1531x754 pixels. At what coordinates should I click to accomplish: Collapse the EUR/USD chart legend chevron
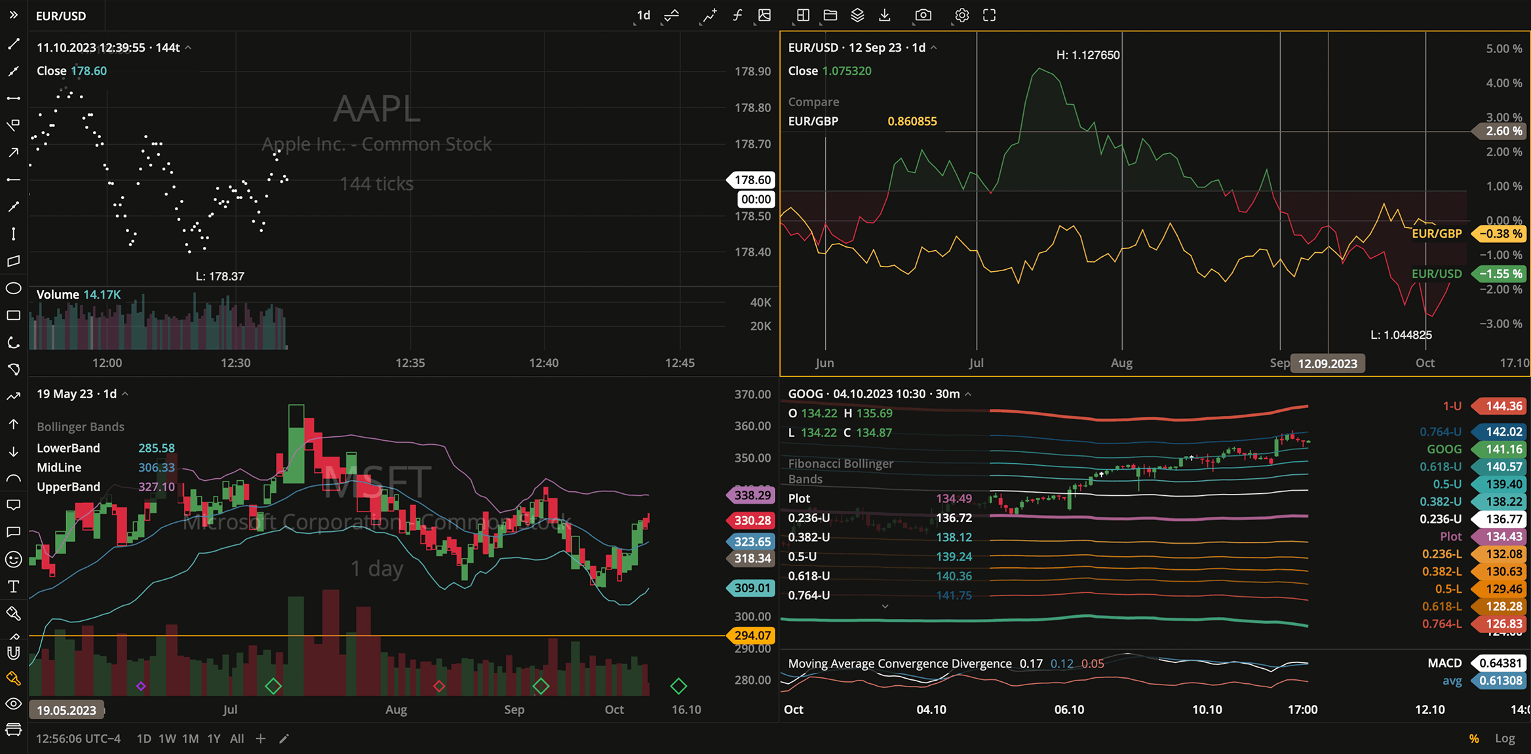click(x=934, y=48)
